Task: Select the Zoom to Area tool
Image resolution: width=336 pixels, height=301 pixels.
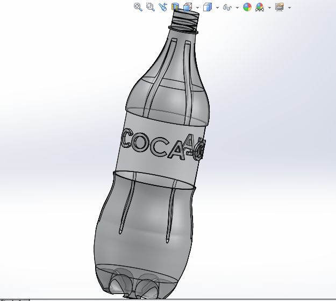Action: point(151,7)
